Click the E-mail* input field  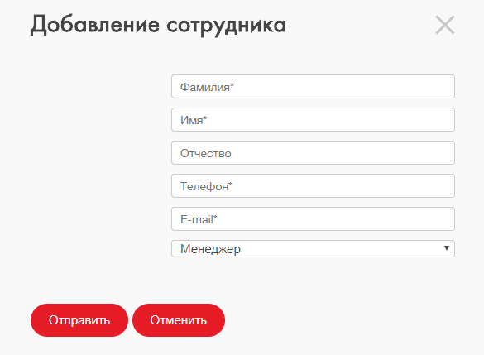click(x=313, y=218)
